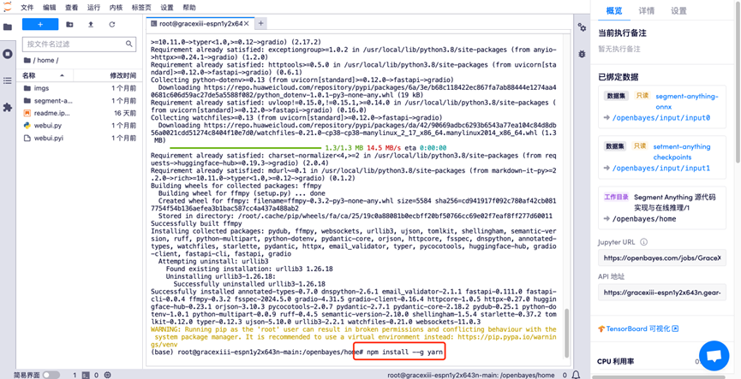Click the terminal vertical scrollbar
Image resolution: width=741 pixels, height=379 pixels.
click(x=566, y=333)
